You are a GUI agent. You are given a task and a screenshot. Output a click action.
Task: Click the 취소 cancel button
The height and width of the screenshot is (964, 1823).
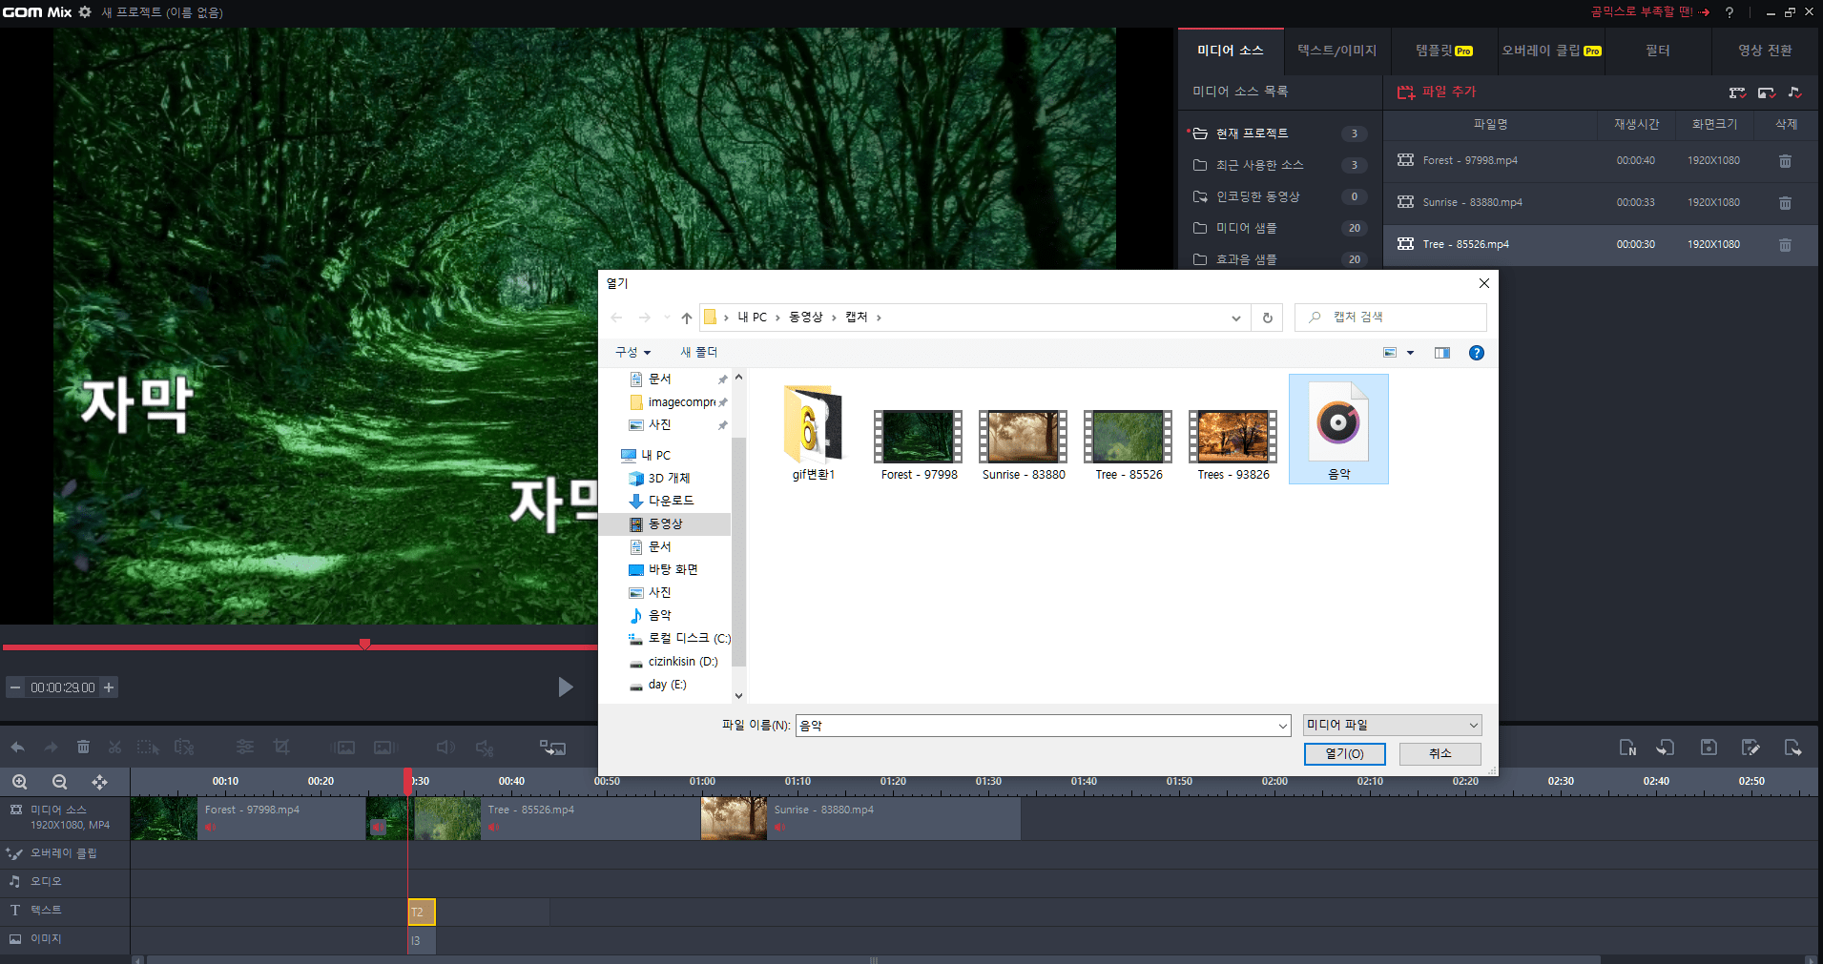point(1440,754)
